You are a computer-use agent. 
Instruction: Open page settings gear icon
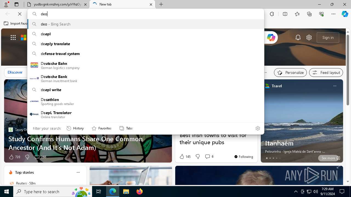click(x=309, y=37)
